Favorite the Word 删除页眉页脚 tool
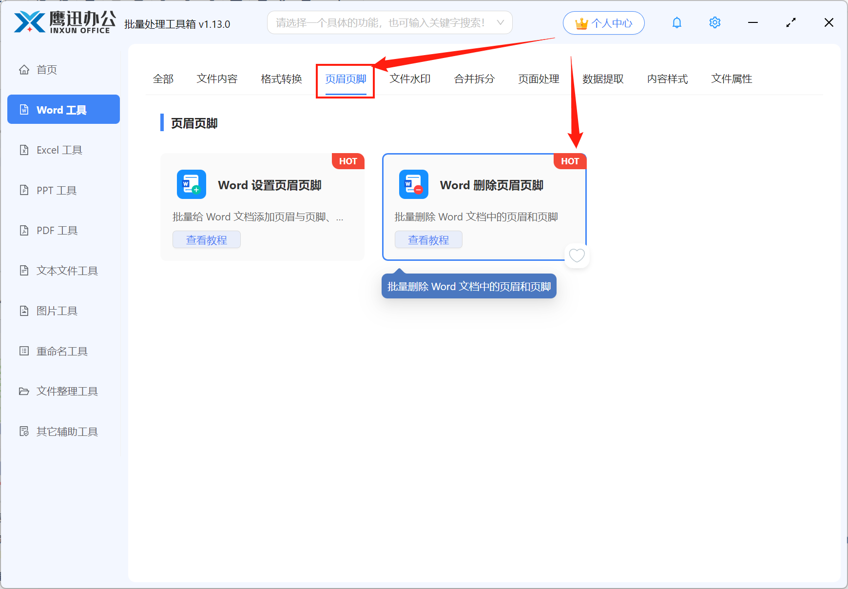Image resolution: width=848 pixels, height=589 pixels. pyautogui.click(x=577, y=255)
